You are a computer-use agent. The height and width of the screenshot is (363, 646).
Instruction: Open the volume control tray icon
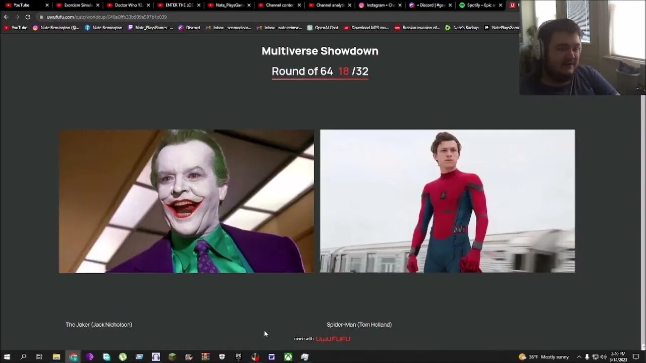pyautogui.click(x=603, y=357)
